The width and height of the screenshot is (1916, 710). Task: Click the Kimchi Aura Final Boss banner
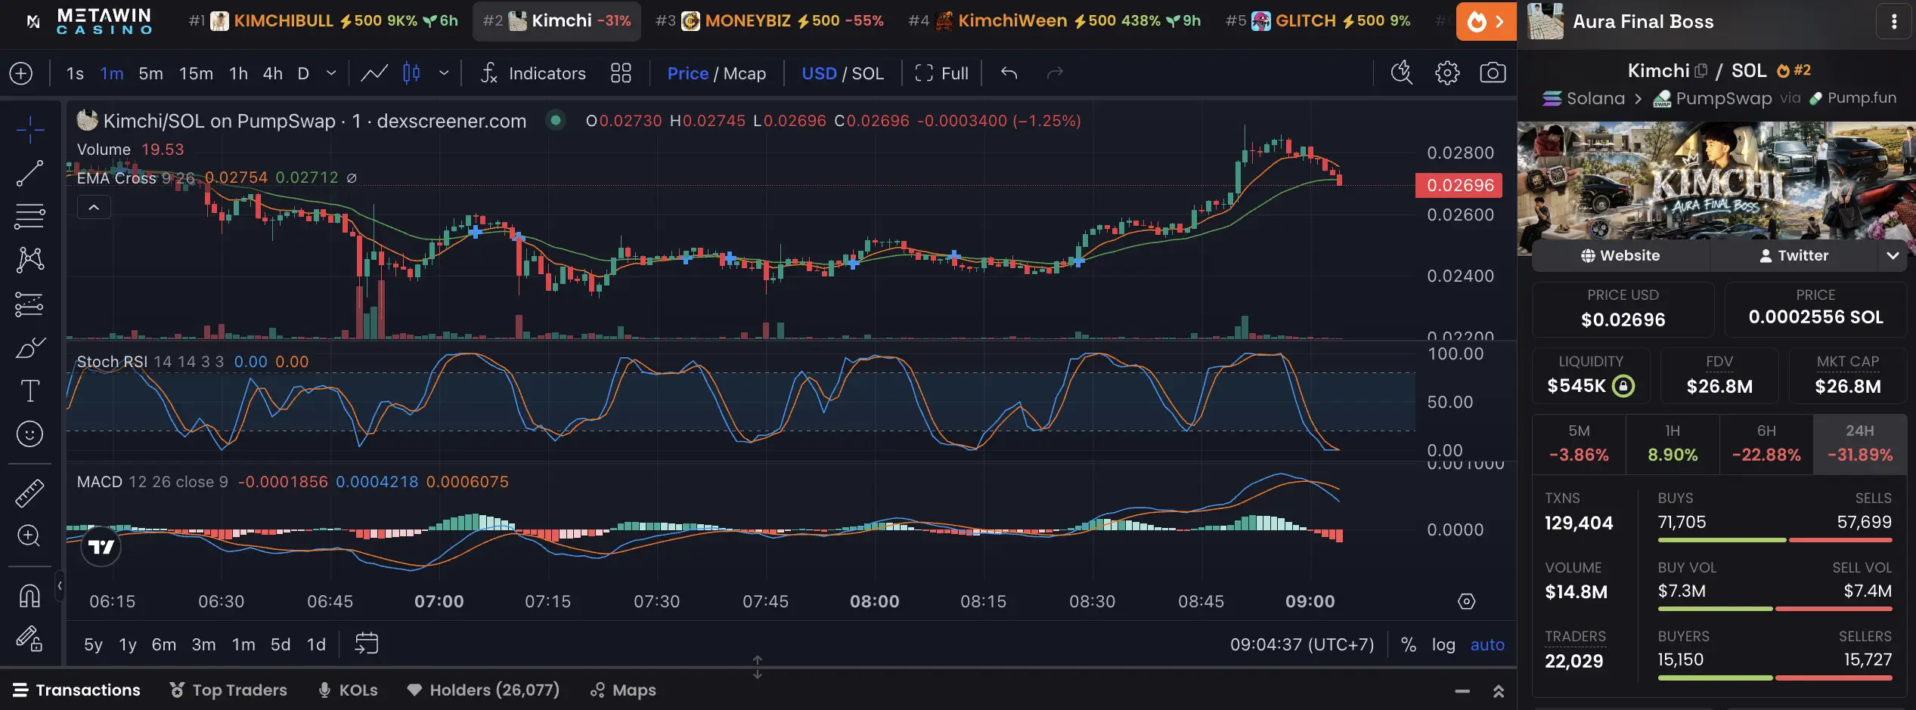click(1716, 181)
